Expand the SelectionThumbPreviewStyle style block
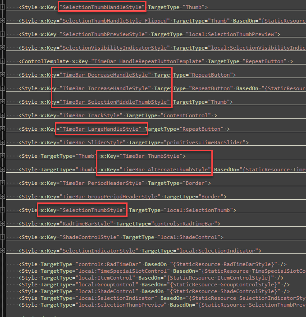306x317 pixels. pyautogui.click(x=2, y=34)
